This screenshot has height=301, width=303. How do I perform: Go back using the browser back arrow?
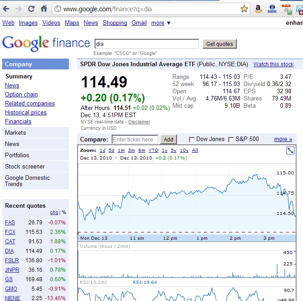tap(6, 9)
